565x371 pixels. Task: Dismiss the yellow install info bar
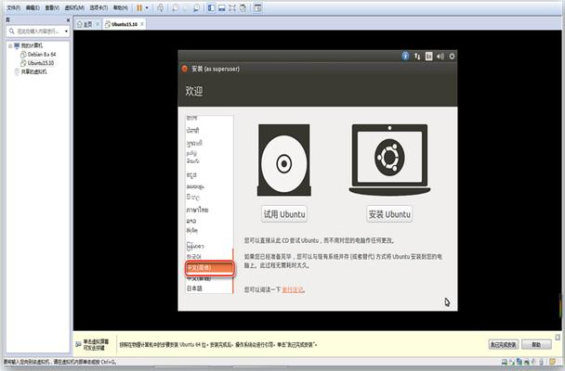(558, 338)
